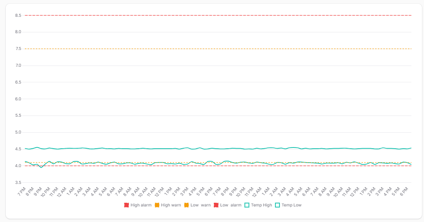
Task: Select the "Low alarm" legend text
Action: click(x=231, y=205)
